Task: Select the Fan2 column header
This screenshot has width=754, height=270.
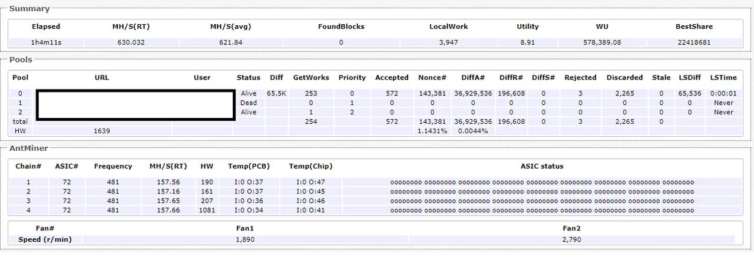Action: click(x=572, y=228)
